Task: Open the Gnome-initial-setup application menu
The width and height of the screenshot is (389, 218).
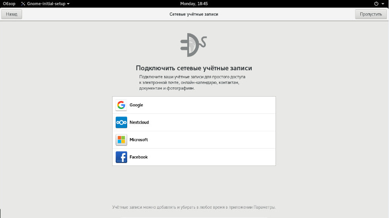Action: pos(45,4)
